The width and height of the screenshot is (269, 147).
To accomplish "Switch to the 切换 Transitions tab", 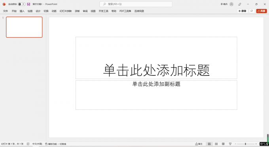I will click(x=46, y=11).
